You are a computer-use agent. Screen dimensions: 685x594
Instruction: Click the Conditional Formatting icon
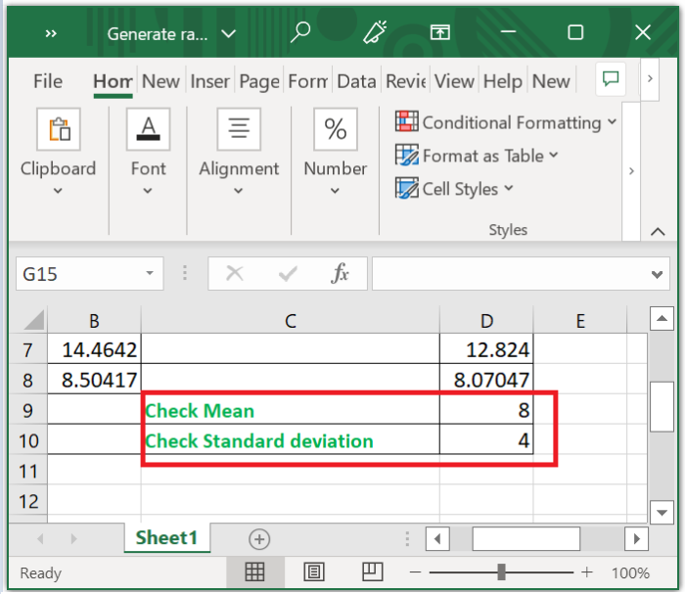point(407,121)
